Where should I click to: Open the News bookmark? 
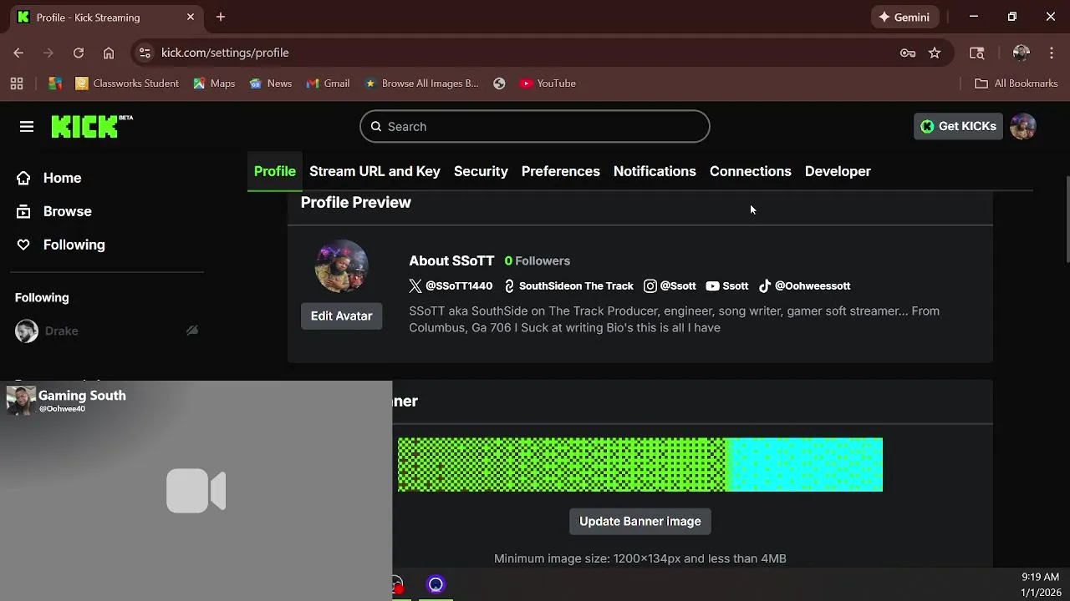click(271, 83)
